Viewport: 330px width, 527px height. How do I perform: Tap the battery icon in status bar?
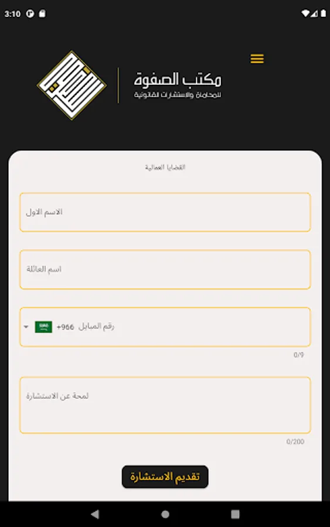point(324,13)
